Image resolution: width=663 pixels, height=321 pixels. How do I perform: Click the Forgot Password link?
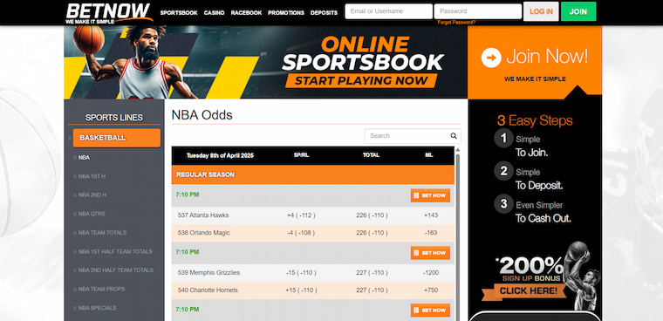point(456,23)
